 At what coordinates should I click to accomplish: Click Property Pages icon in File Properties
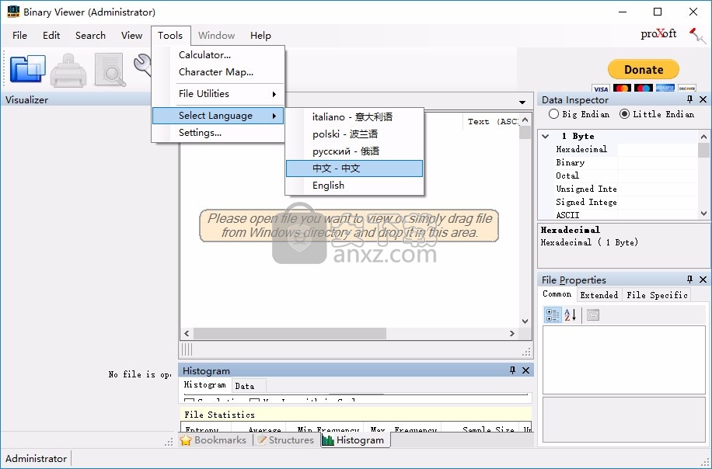point(592,314)
